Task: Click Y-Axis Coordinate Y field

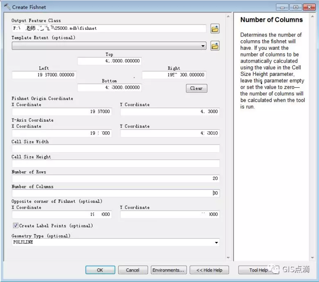Action: 170,133
